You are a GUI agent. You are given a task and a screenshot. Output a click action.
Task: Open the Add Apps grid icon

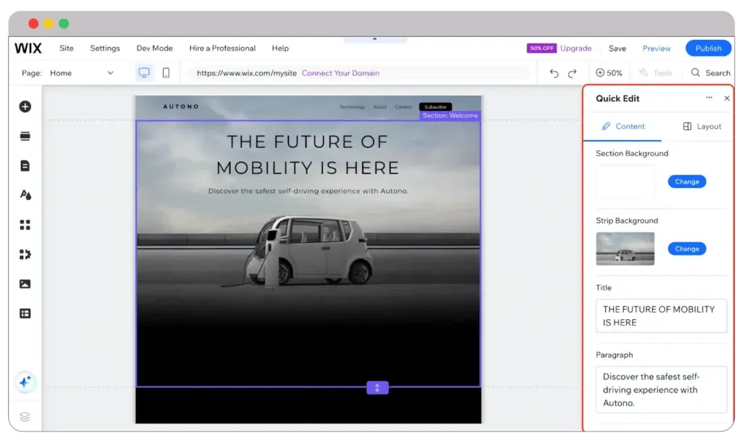pyautogui.click(x=25, y=225)
